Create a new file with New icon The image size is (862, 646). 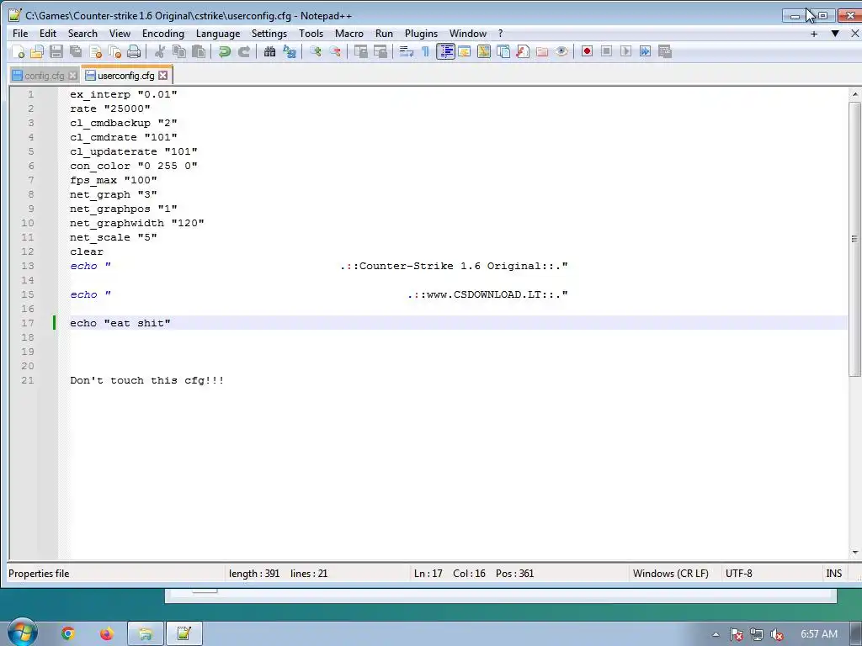[19, 51]
